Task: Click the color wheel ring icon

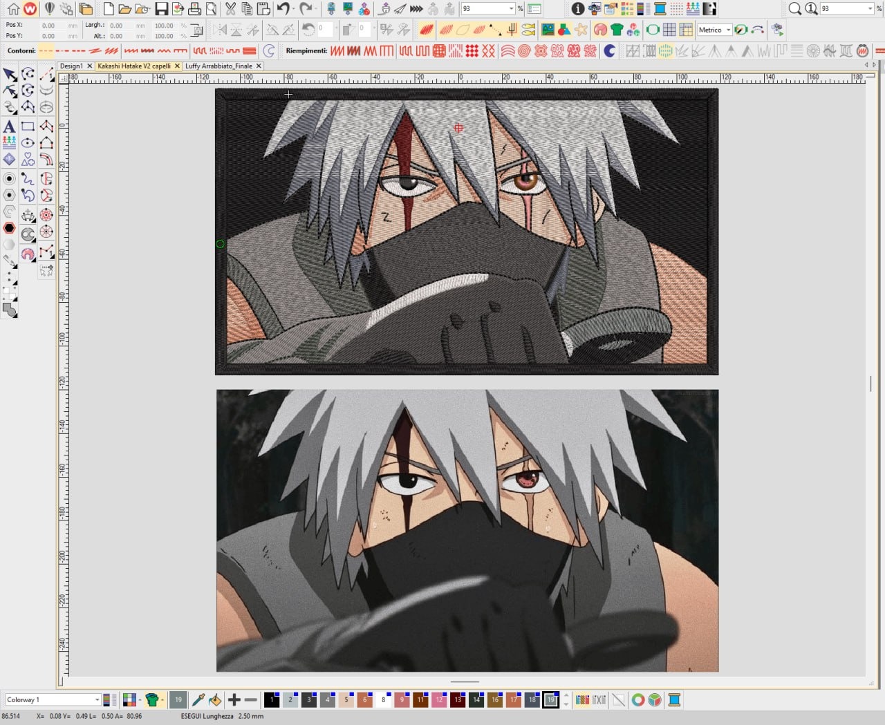Action: pos(637,700)
